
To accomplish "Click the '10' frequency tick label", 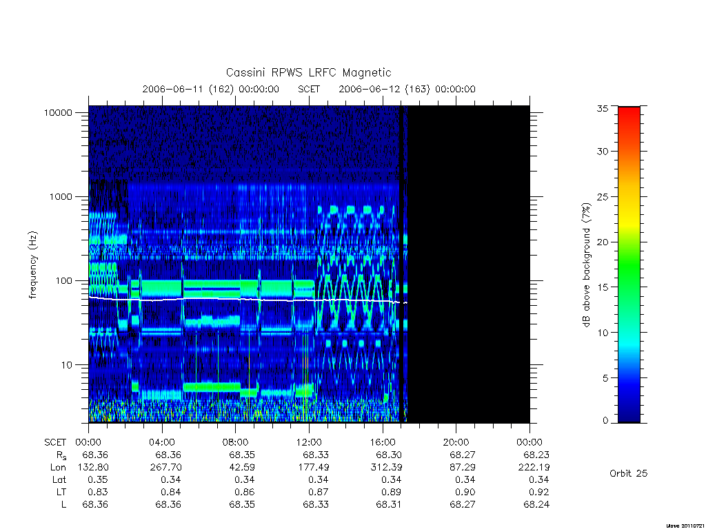I will coord(67,365).
